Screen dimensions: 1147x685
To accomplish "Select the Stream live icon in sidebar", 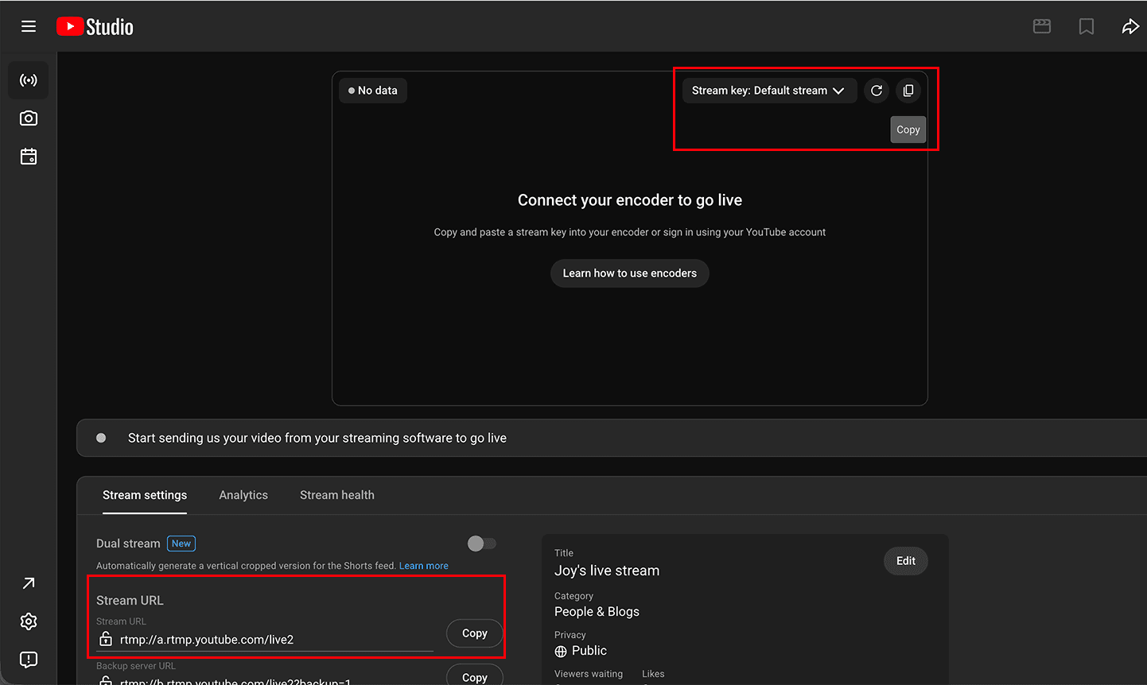I will coord(29,80).
